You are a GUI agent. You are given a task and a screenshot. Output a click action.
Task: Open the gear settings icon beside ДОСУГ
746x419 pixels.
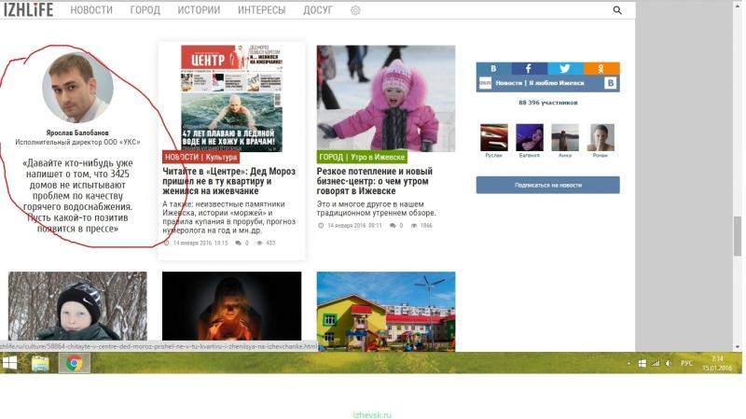(355, 10)
